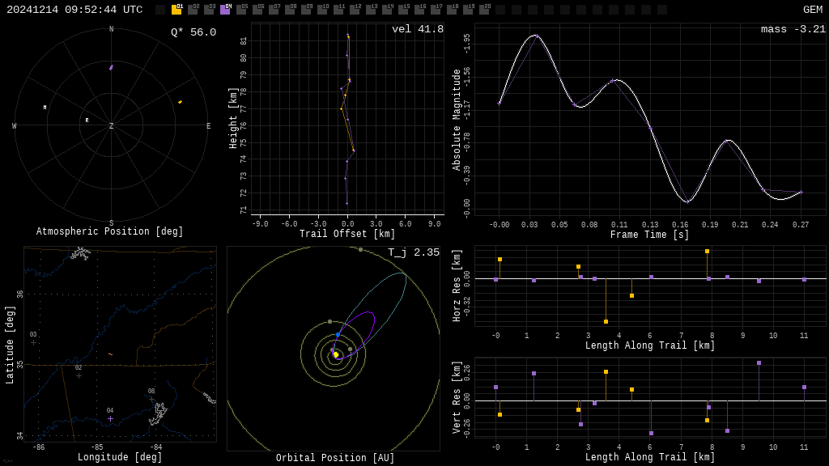The image size is (829, 466).
Task: Select the T_j 2.35 value label
Action: point(414,253)
